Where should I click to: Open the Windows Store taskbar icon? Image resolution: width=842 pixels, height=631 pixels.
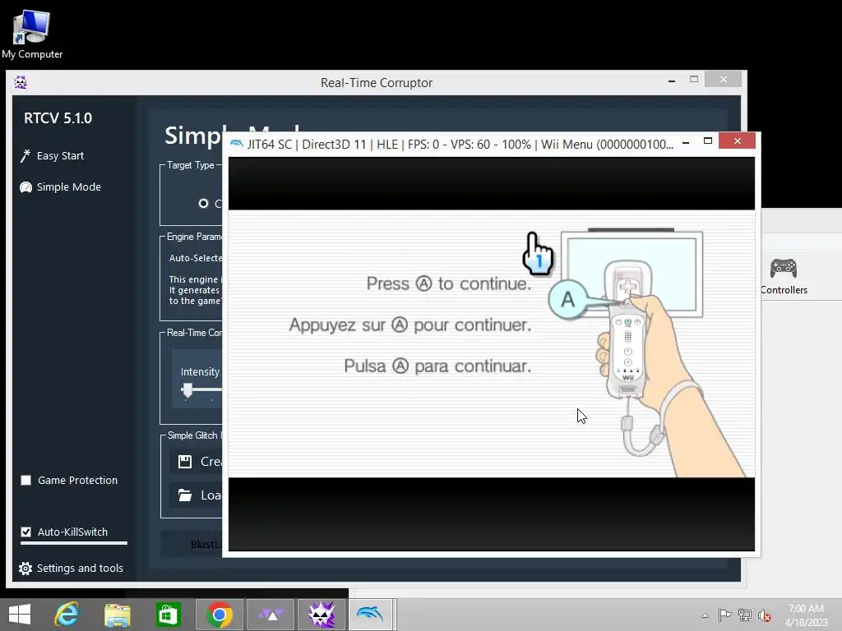click(x=168, y=615)
